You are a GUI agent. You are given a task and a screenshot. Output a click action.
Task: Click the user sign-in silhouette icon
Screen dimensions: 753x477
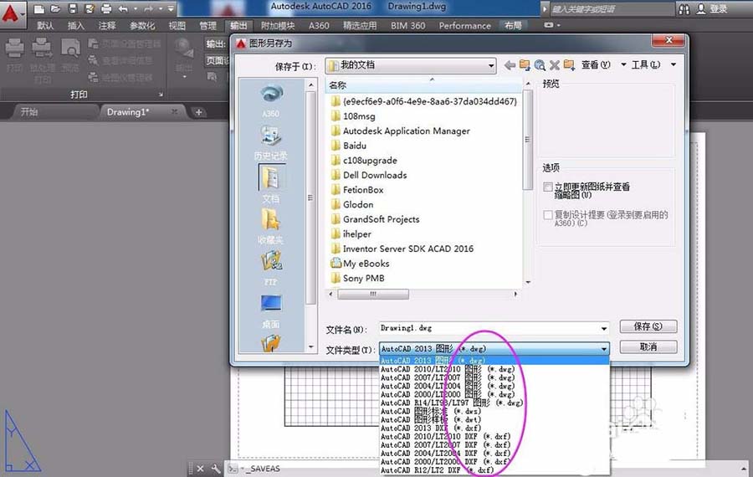[x=702, y=8]
